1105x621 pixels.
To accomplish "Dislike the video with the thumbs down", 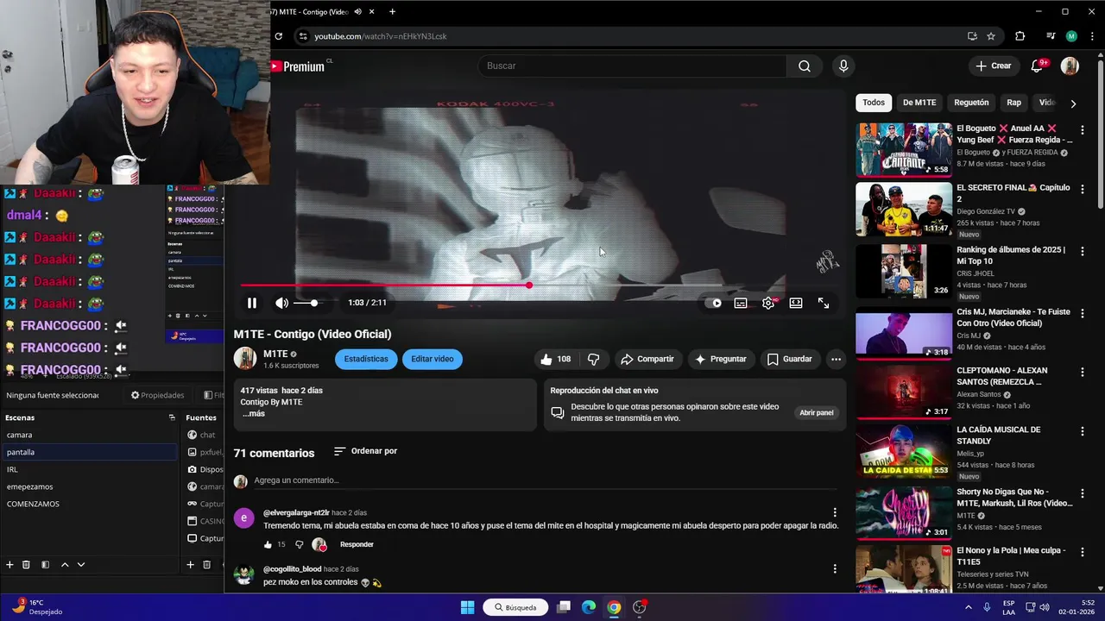I will pyautogui.click(x=594, y=359).
